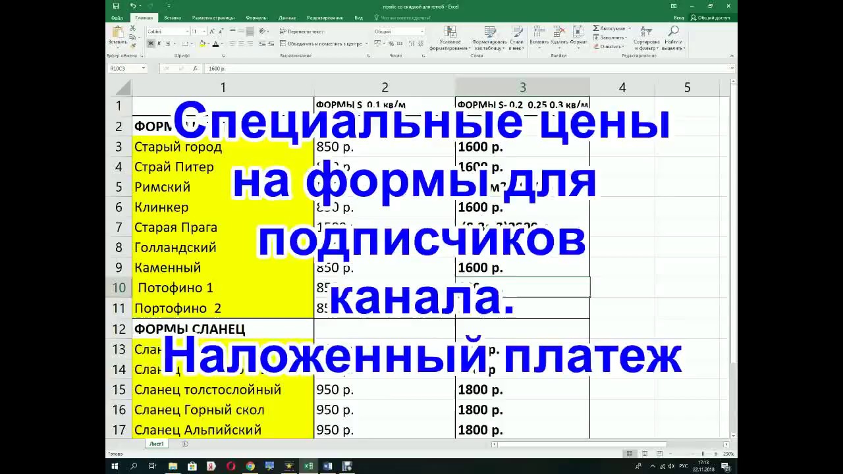843x474 pixels.
Task: Switch to Data (Данные) tab
Action: 287,18
